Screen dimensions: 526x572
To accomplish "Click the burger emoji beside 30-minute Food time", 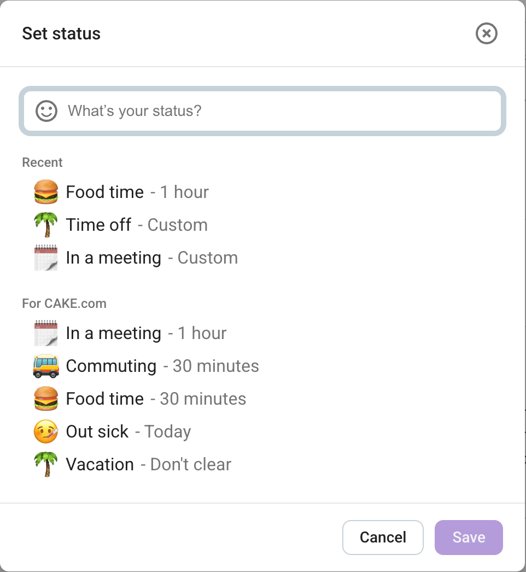I will [x=46, y=398].
